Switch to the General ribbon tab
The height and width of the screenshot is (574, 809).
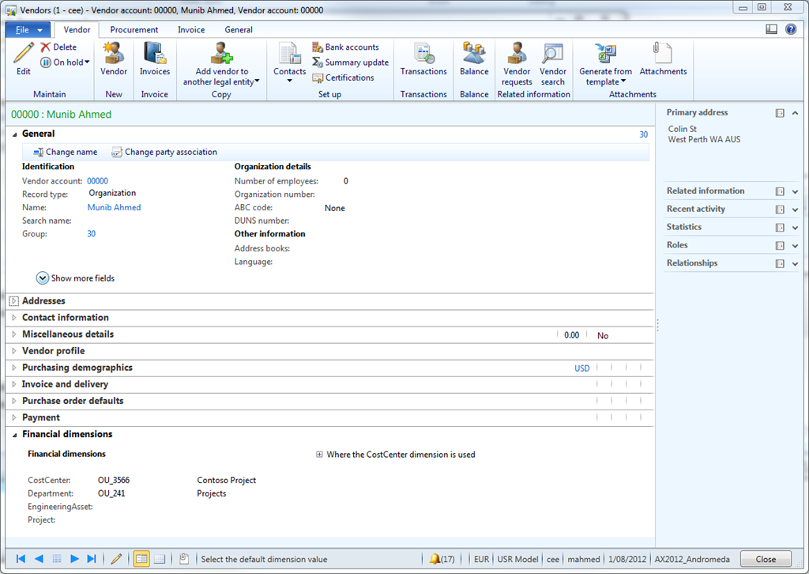[239, 30]
